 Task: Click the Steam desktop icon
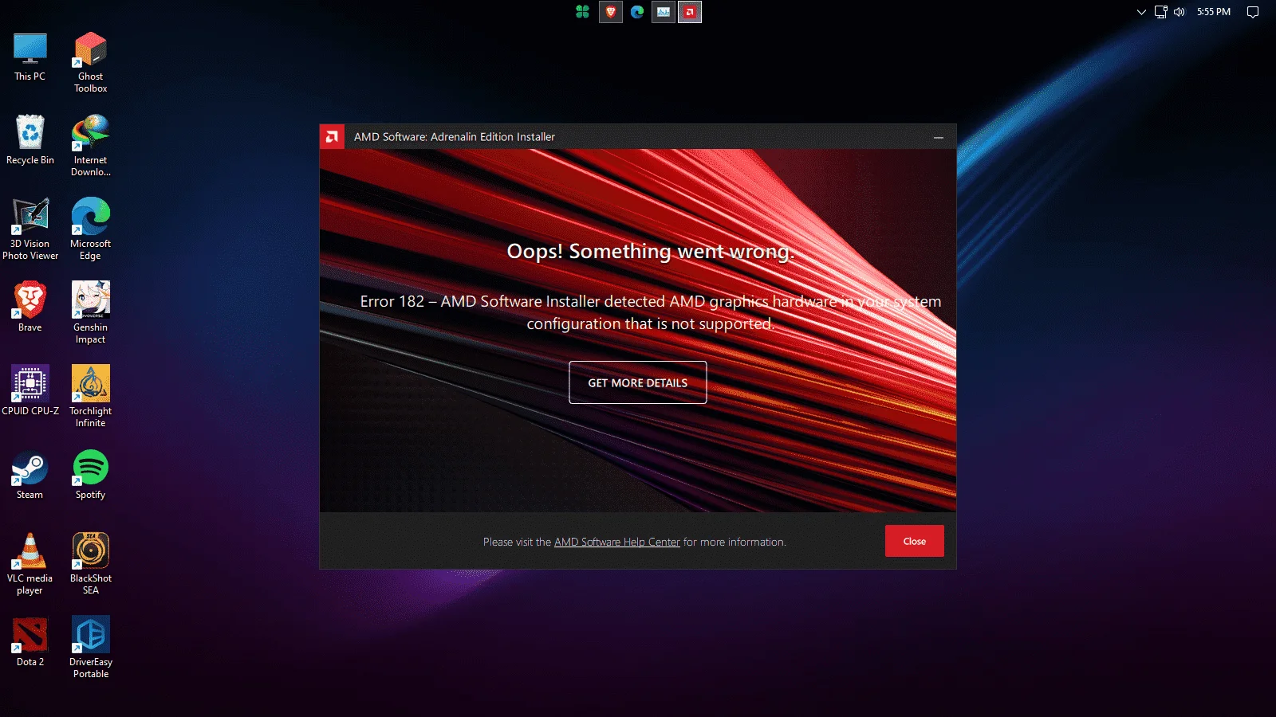click(x=30, y=475)
